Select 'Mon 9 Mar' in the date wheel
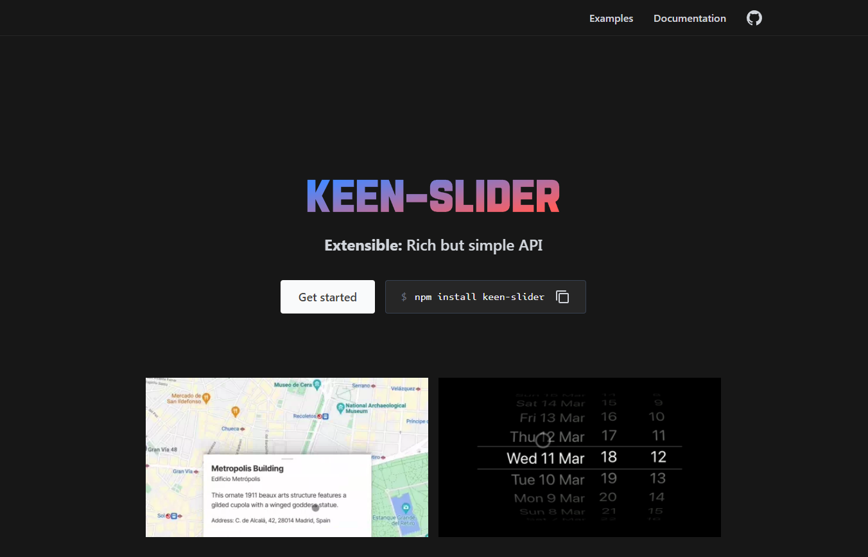This screenshot has height=557, width=868. click(550, 498)
